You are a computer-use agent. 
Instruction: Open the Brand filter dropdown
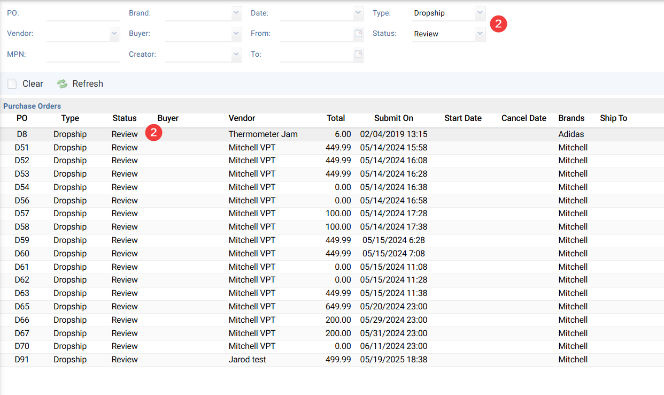[x=236, y=13]
